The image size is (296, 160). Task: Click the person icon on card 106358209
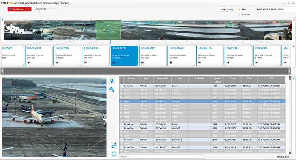pos(171,62)
